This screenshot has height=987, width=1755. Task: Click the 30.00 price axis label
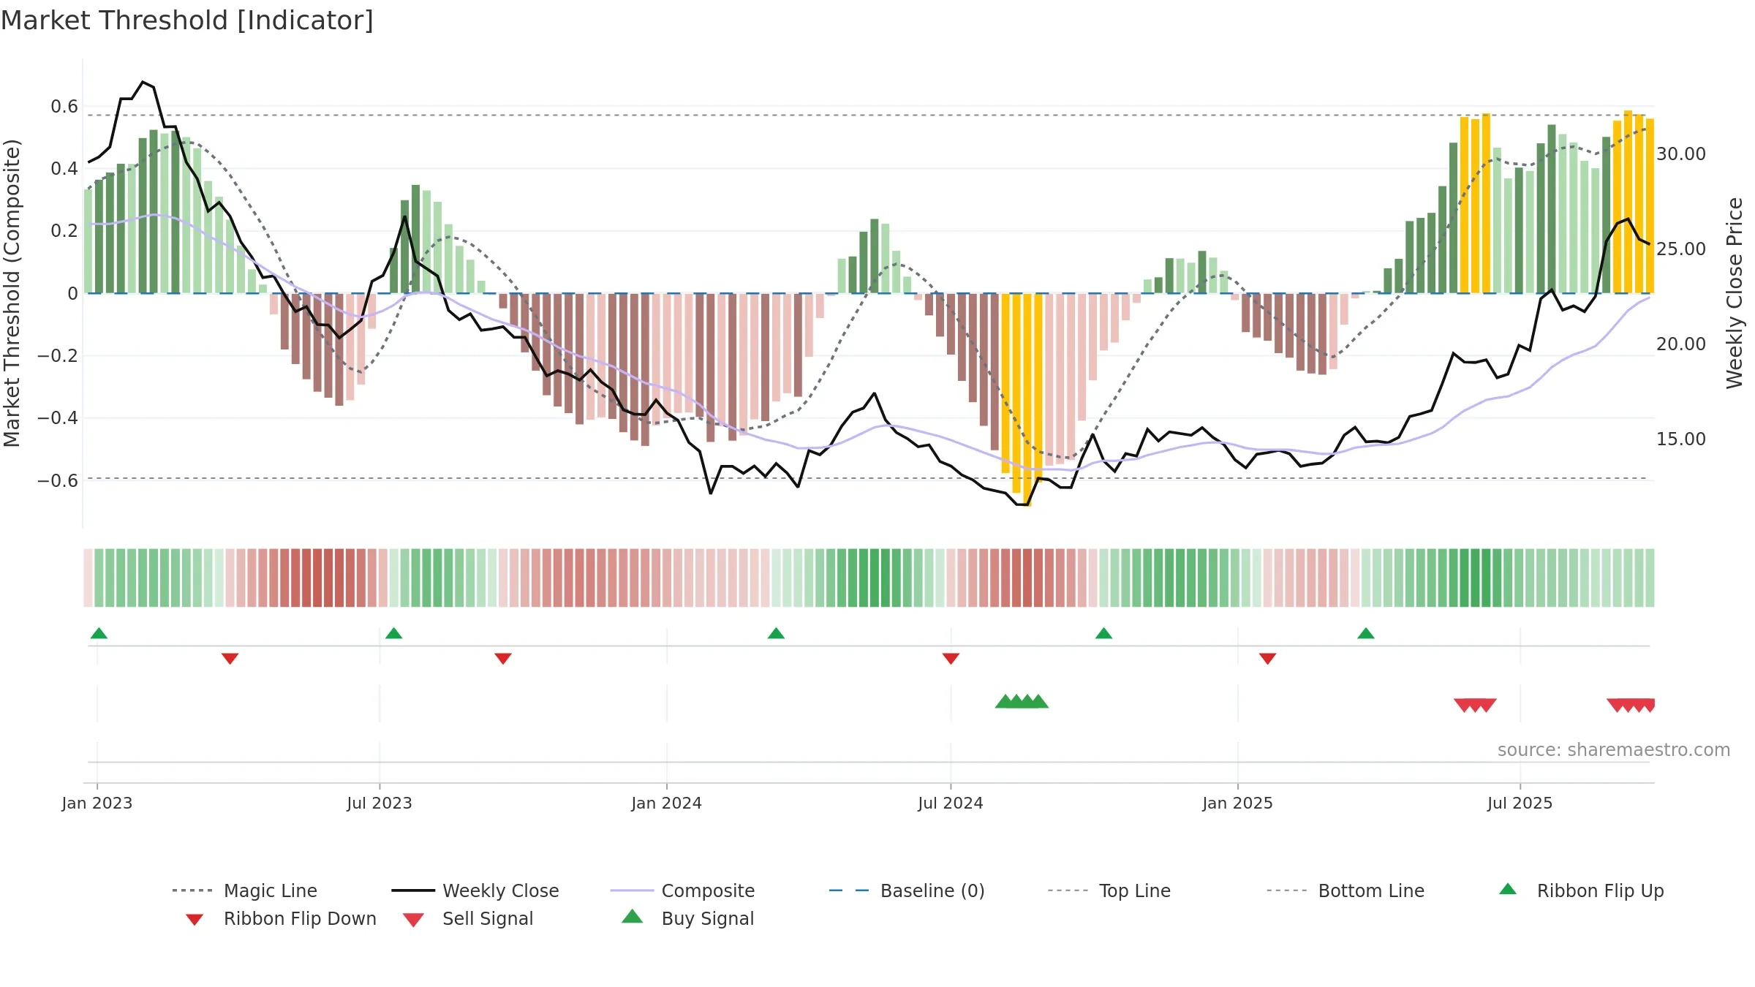pyautogui.click(x=1681, y=154)
